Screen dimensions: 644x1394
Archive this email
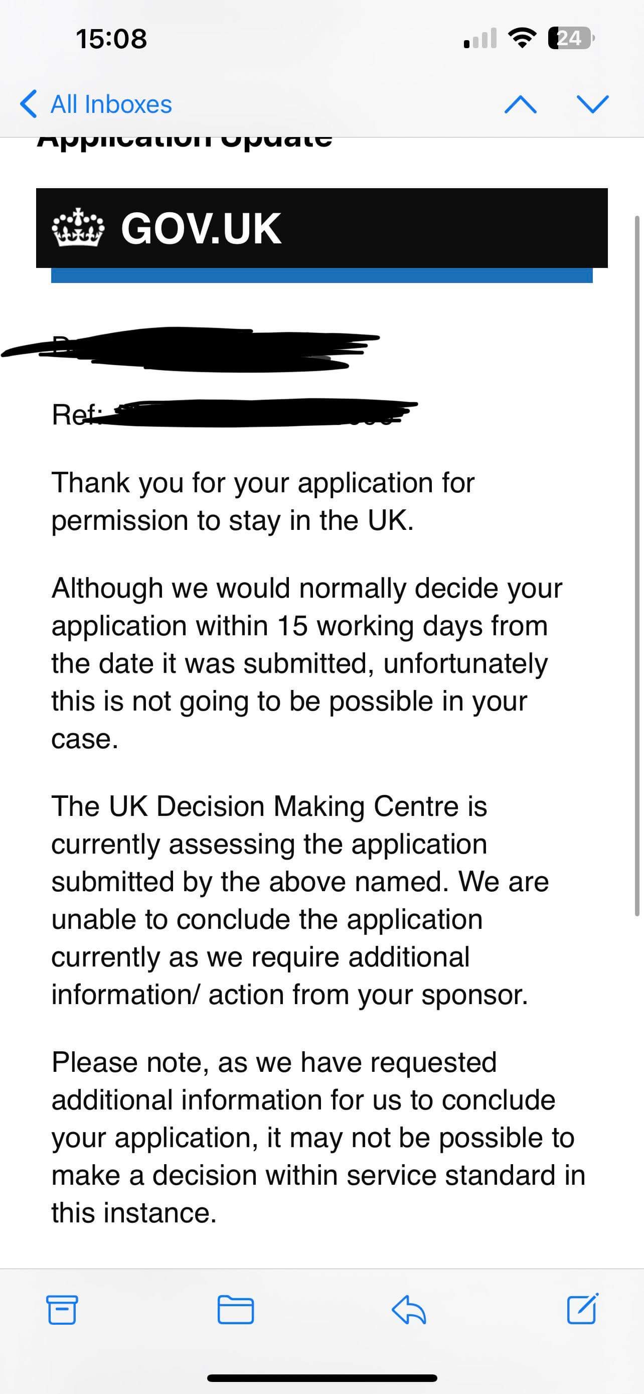click(x=62, y=1310)
